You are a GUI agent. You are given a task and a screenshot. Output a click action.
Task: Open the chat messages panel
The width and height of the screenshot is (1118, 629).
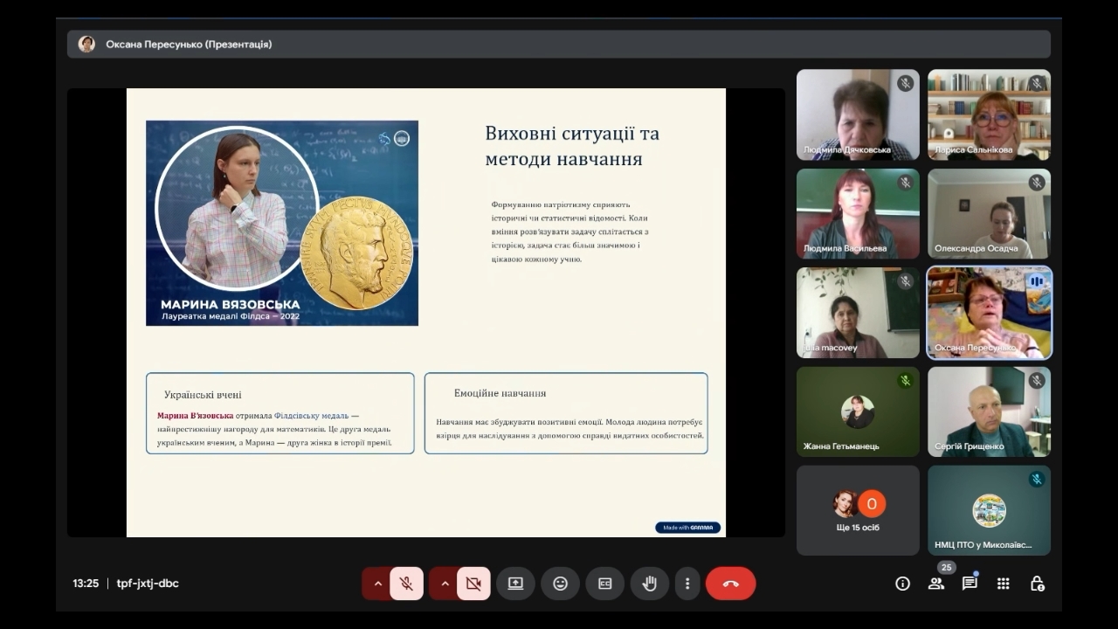970,584
